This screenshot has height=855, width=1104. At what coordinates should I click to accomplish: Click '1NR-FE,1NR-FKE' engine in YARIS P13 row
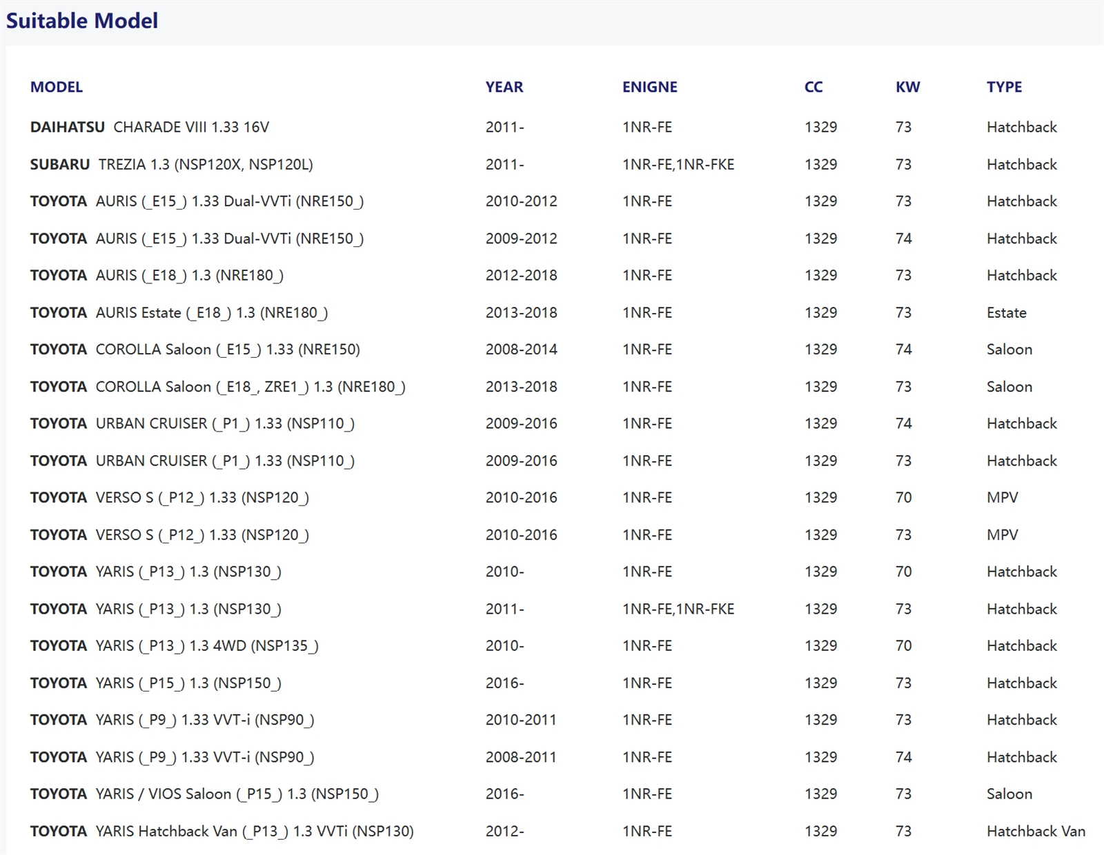tap(678, 609)
